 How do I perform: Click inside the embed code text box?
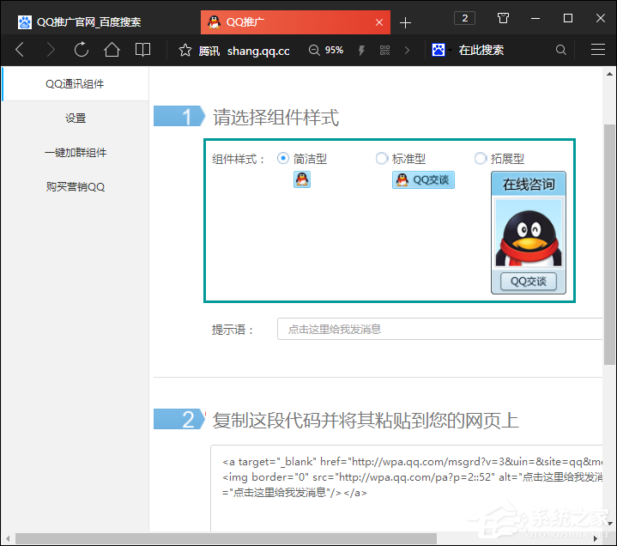click(x=407, y=488)
